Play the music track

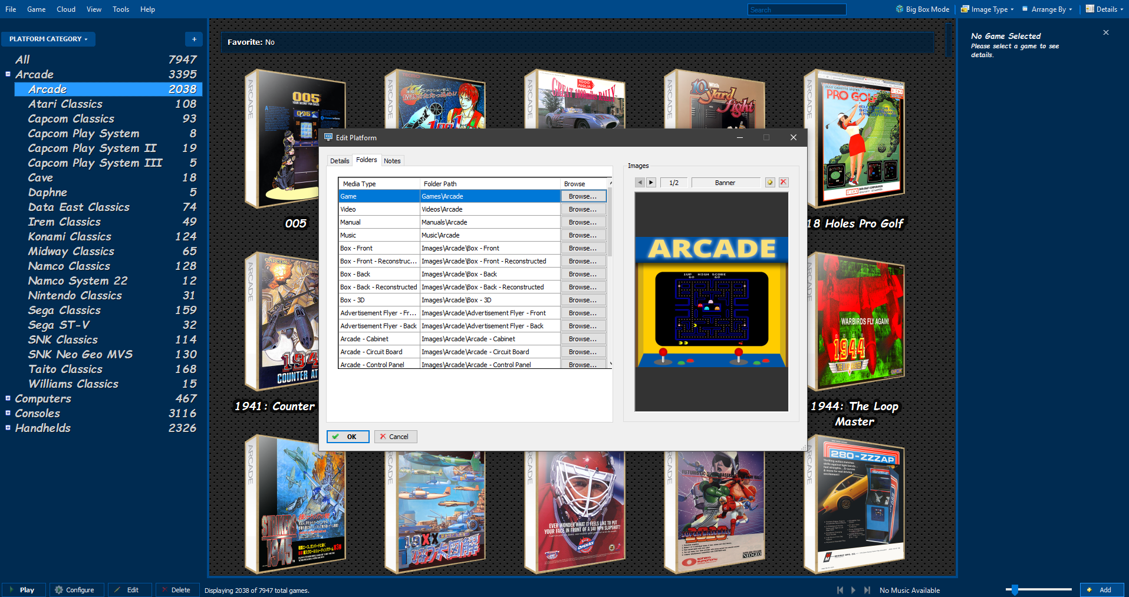point(853,590)
